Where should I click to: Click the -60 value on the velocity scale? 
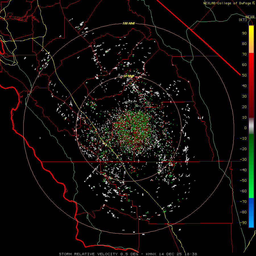[243, 191]
